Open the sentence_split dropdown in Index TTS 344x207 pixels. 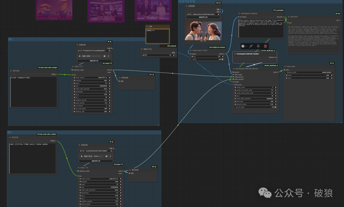click(x=93, y=111)
